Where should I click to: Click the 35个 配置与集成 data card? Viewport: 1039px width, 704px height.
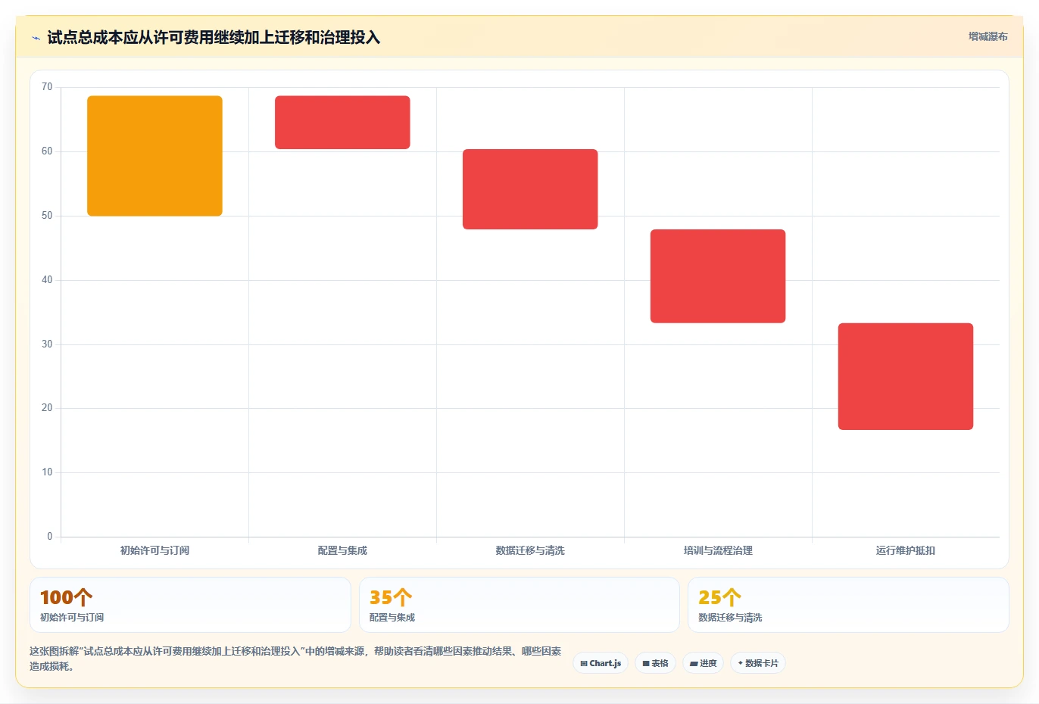(x=519, y=605)
